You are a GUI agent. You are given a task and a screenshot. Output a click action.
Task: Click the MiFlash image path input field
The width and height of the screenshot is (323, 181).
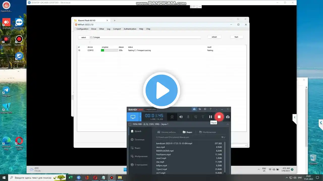145,37
